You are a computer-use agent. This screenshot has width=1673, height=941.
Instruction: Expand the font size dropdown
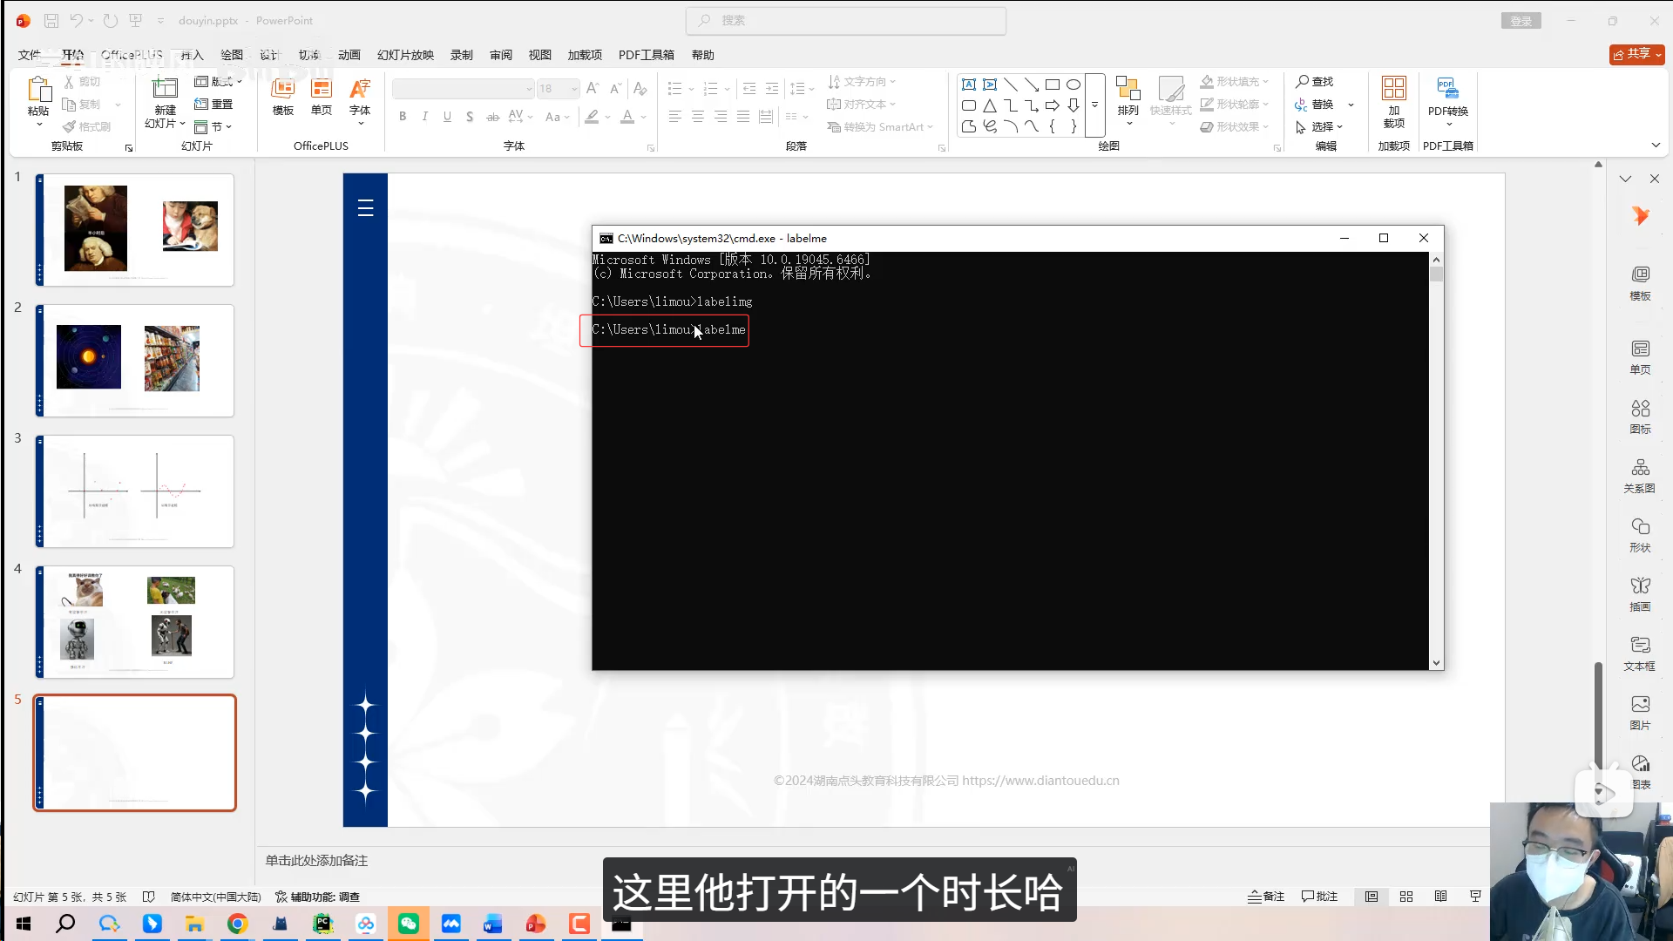tap(574, 89)
